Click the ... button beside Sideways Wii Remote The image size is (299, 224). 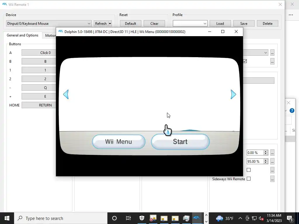pos(272,179)
